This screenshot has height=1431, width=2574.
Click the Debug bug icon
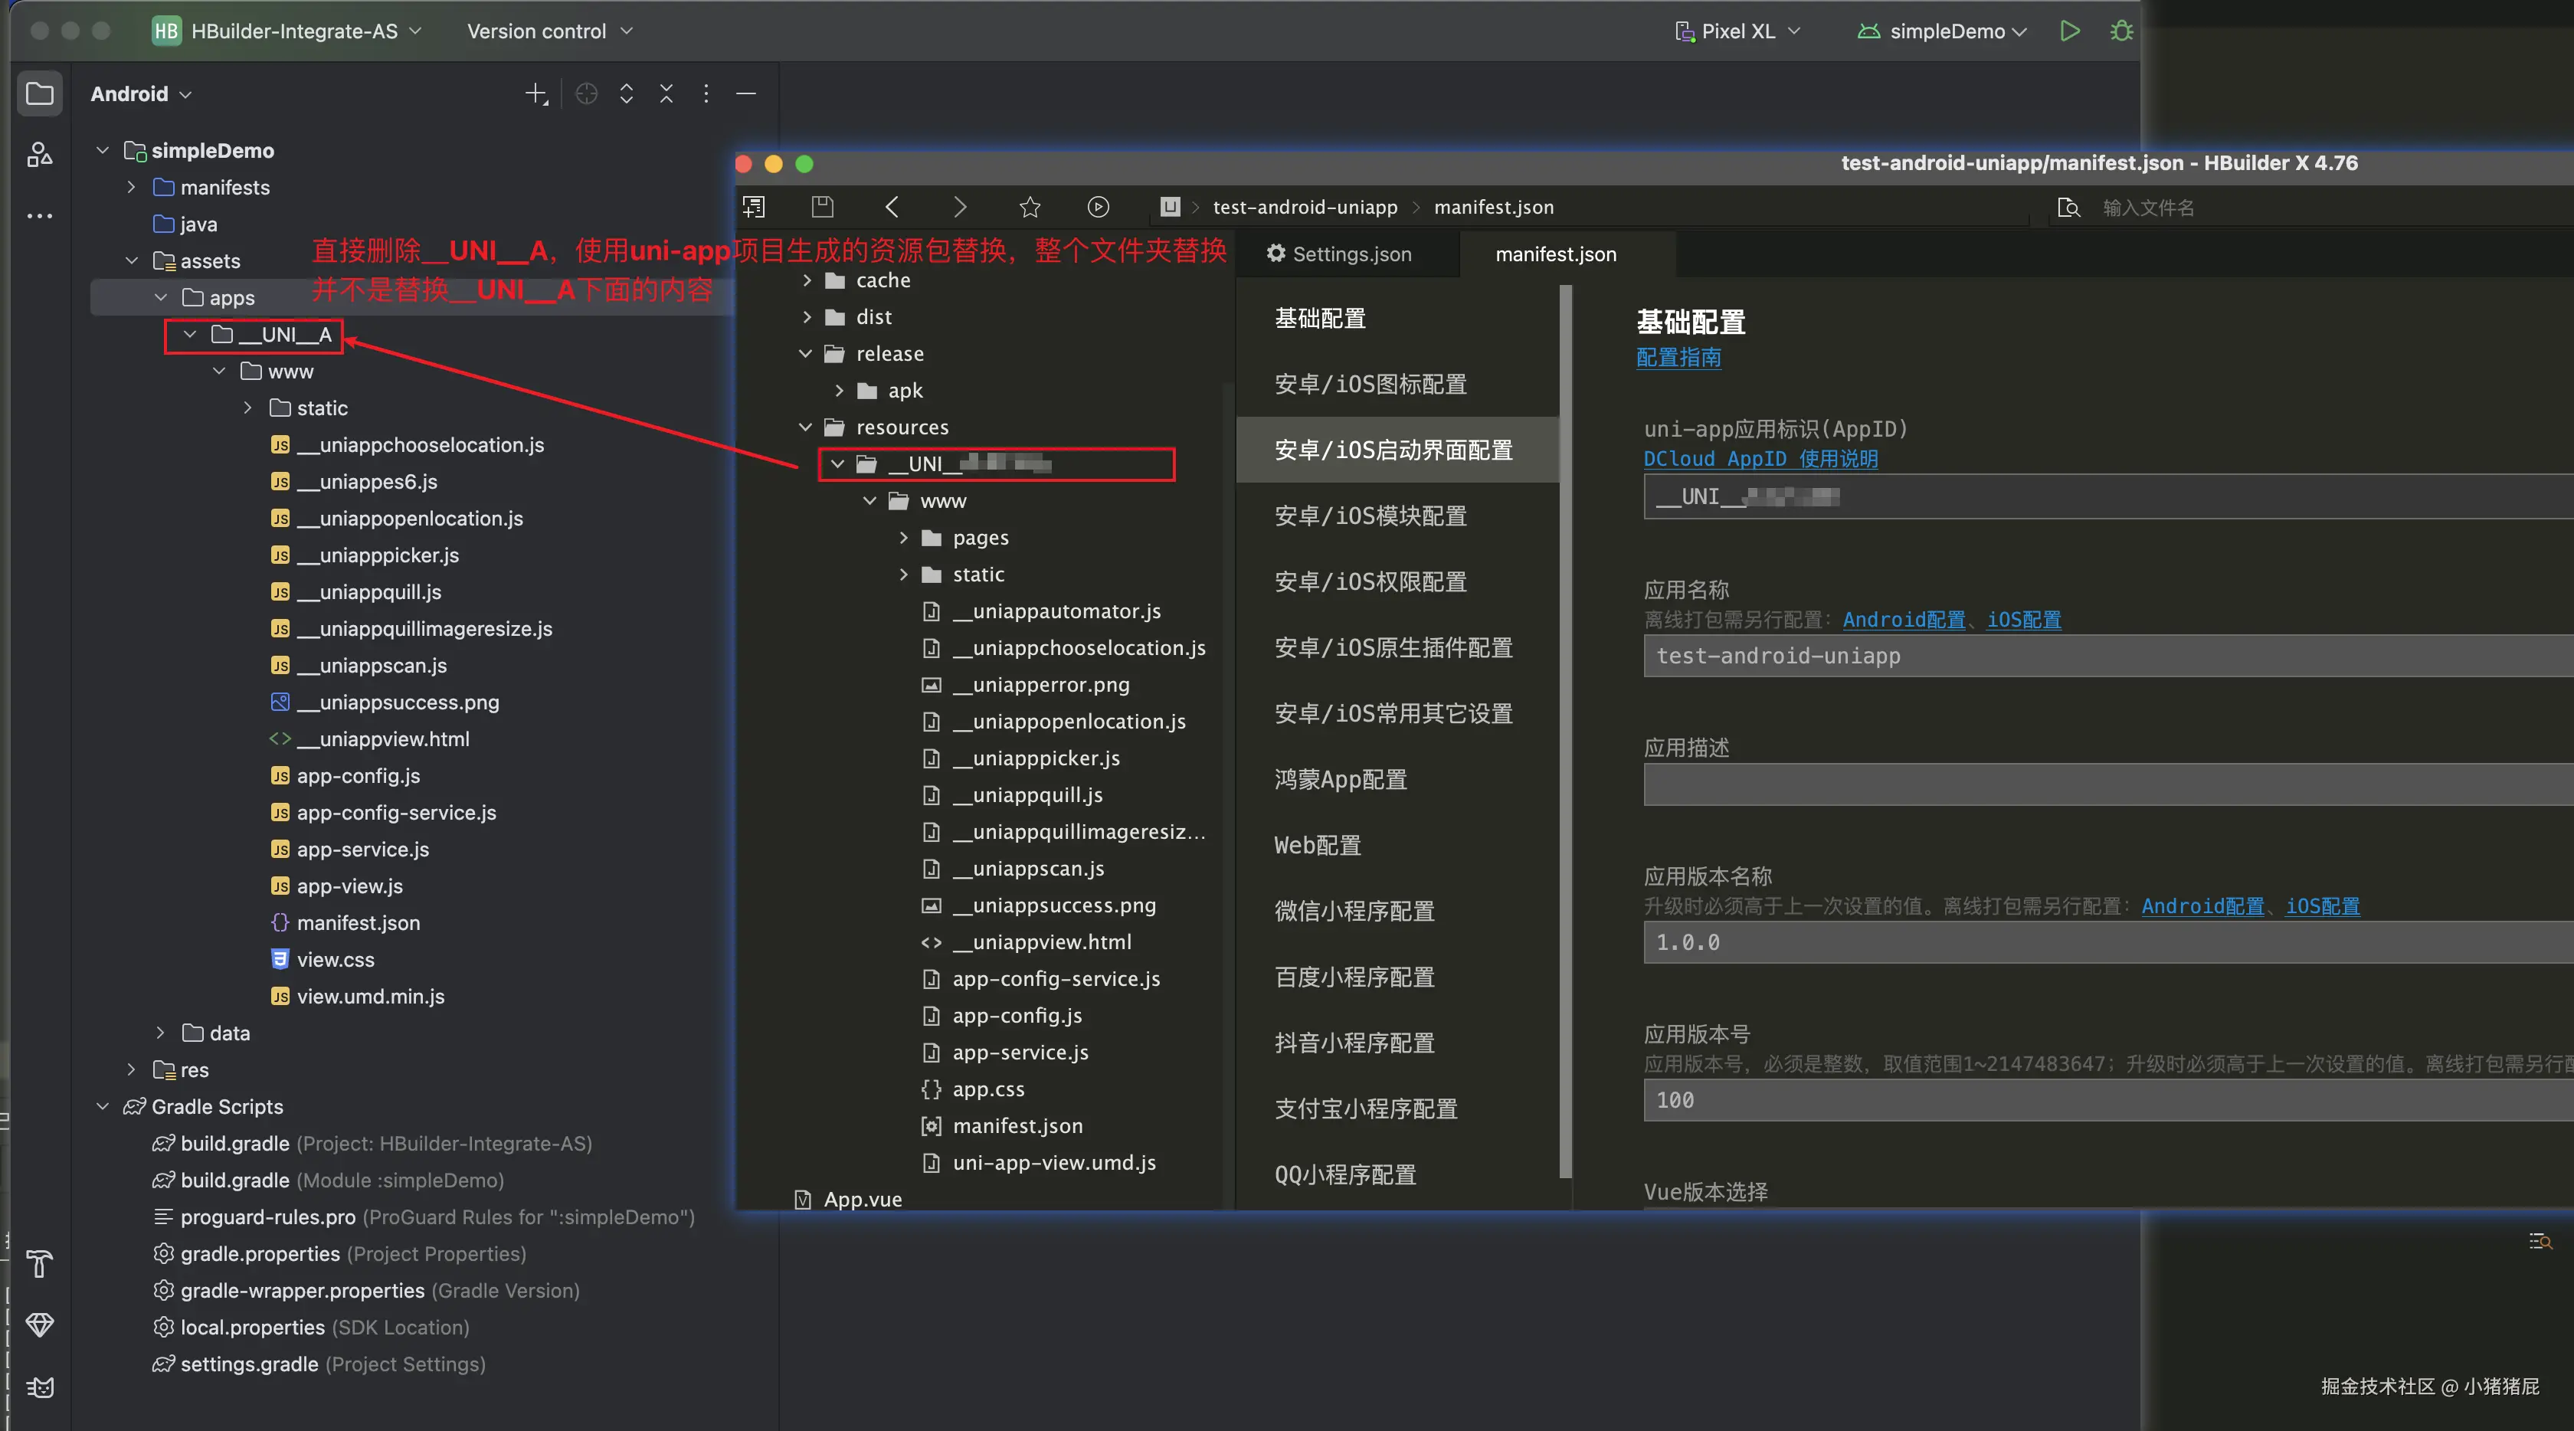click(2121, 31)
